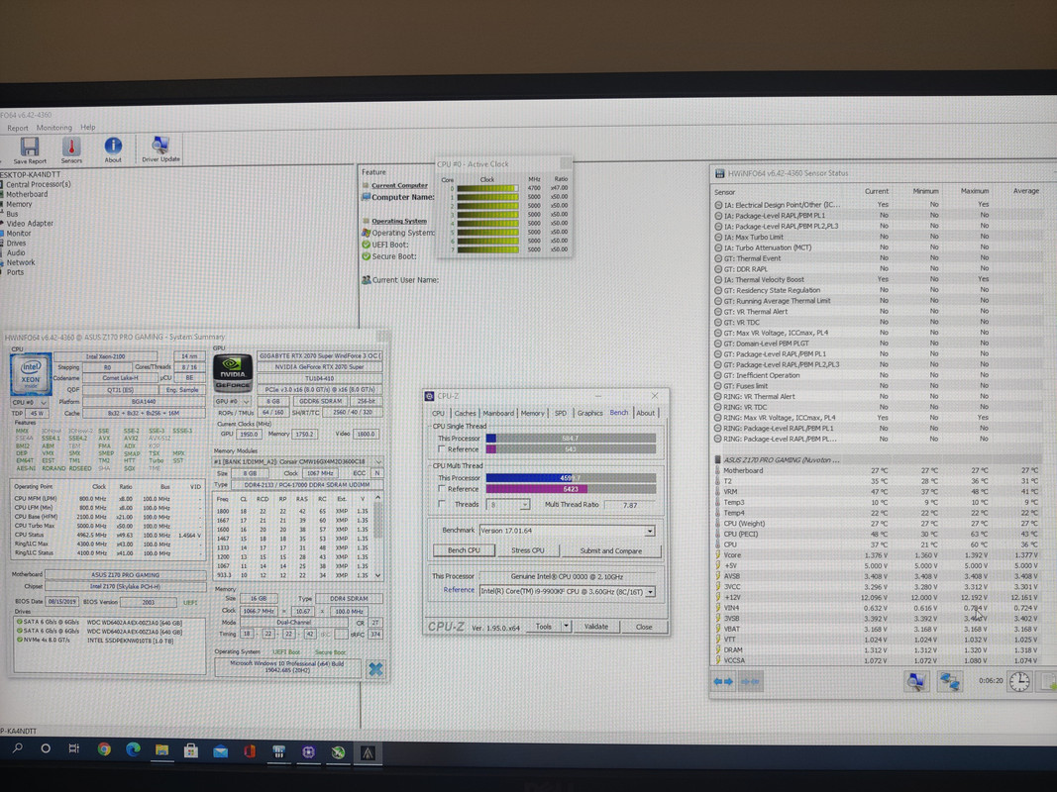Click the Multi Thread This Processor score bar

click(x=571, y=478)
